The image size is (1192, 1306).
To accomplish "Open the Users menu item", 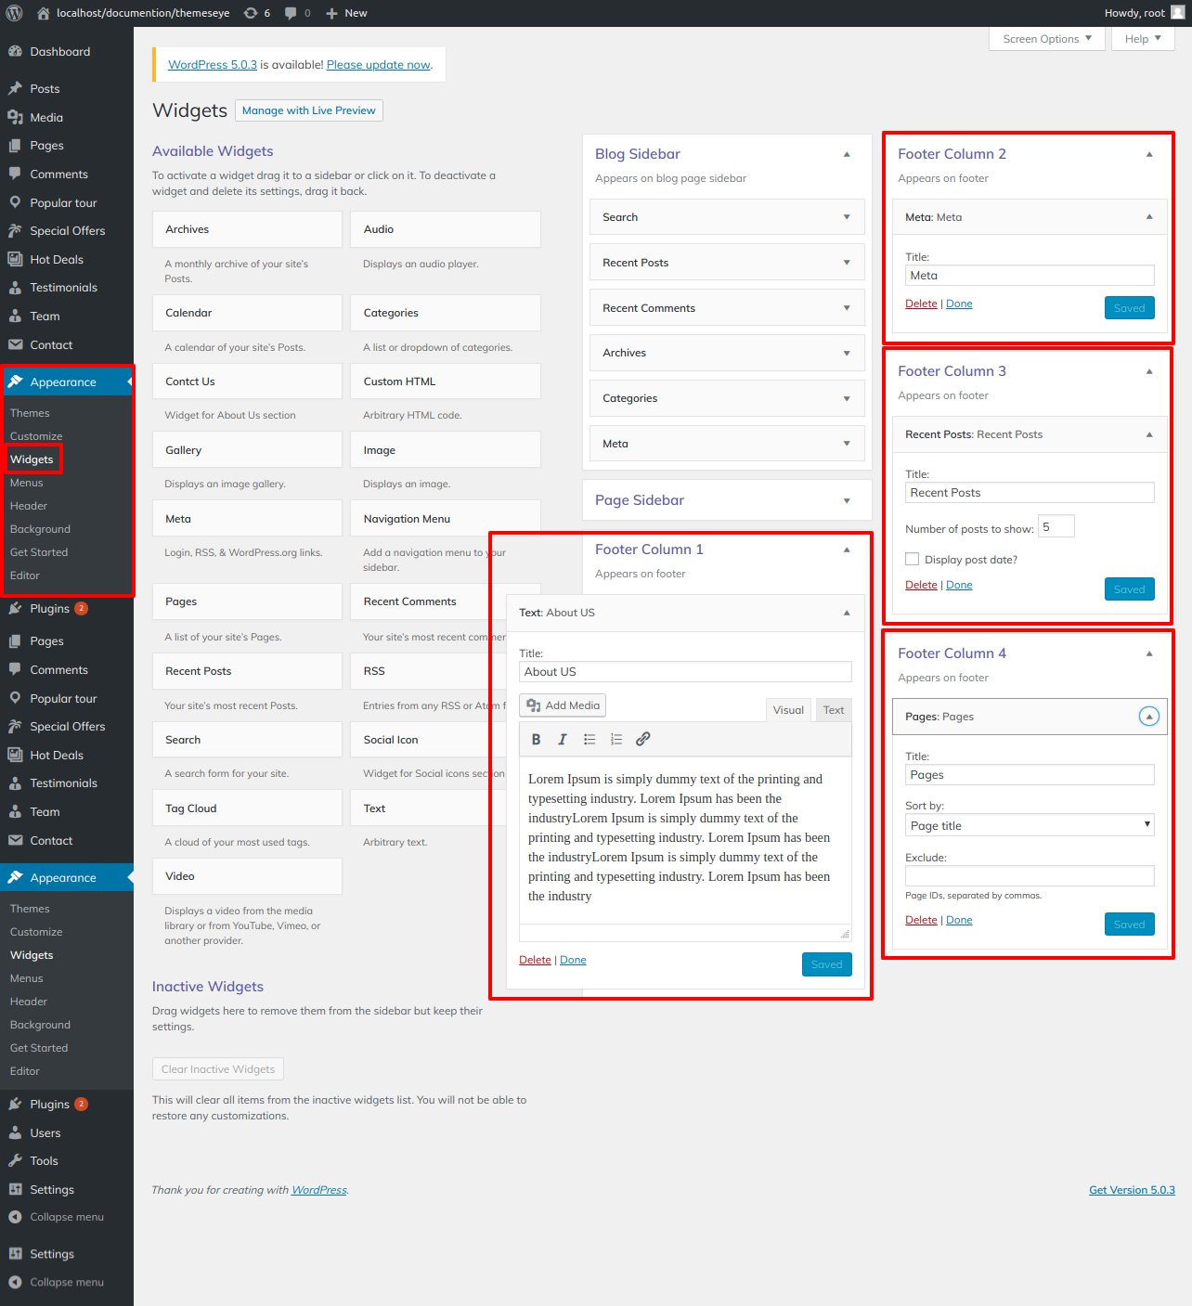I will (45, 1133).
